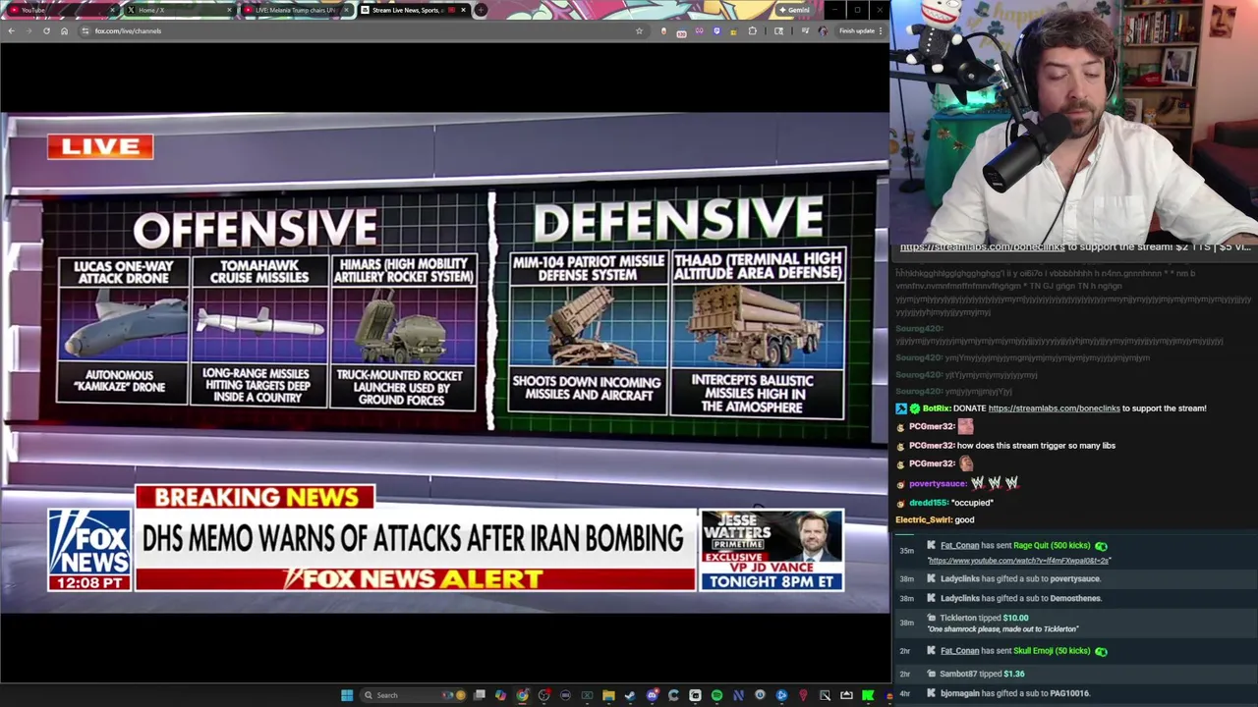The height and width of the screenshot is (707, 1258).
Task: Close the Home / X tab
Action: pos(229,10)
